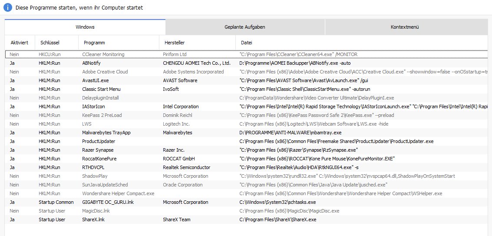Select the LWS program entry
The image size is (492, 236).
coord(246,124)
